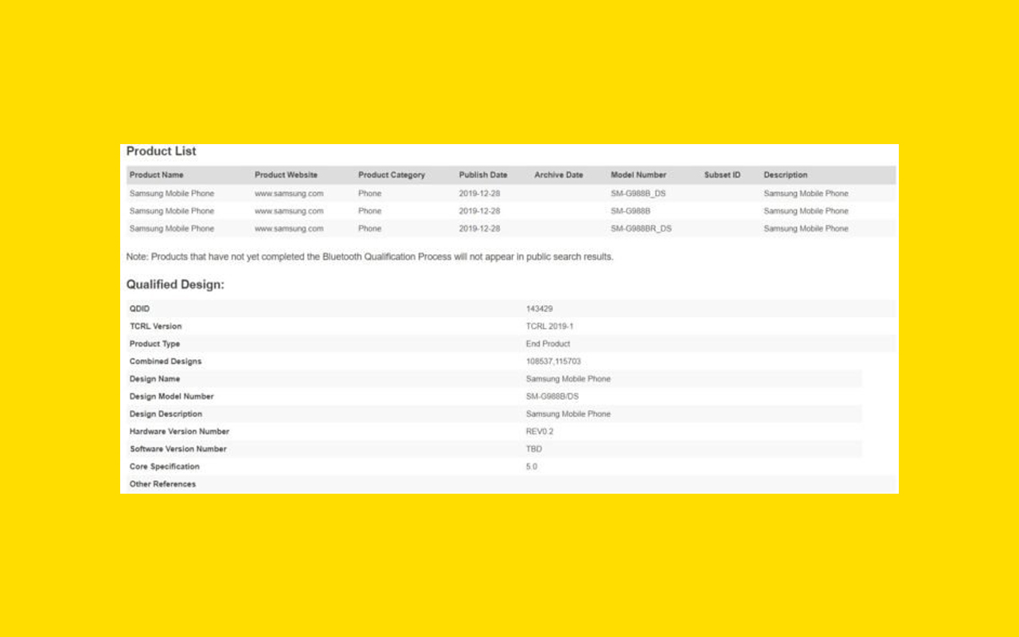Select the value TCRL 2019-1

[x=550, y=326]
